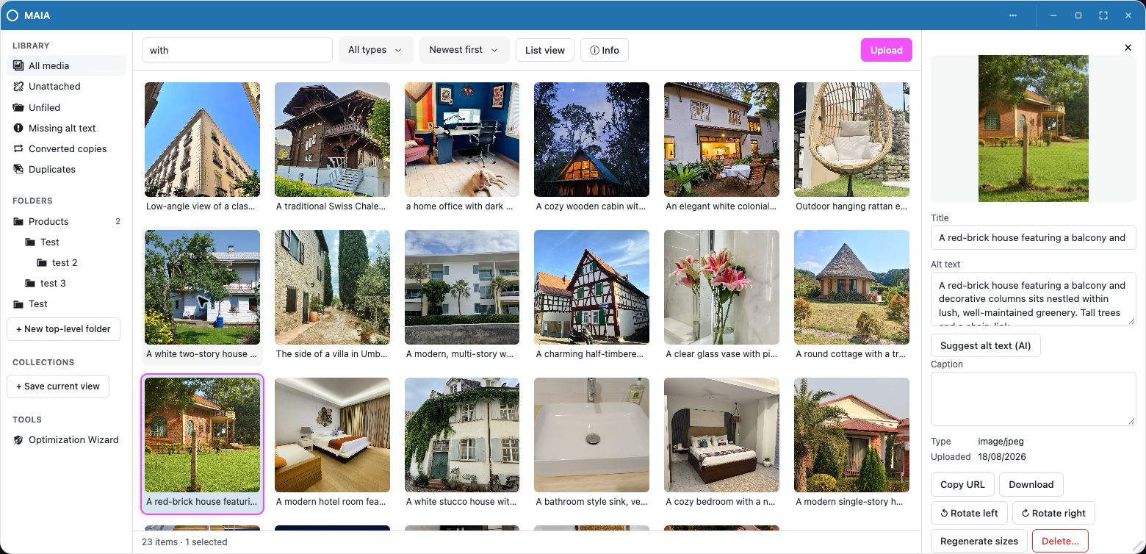
Task: Open the title bar more options ellipsis
Action: pyautogui.click(x=1013, y=15)
